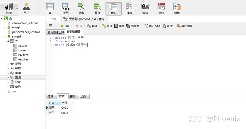Click the 'where 姓名' line in editor
The width and height of the screenshot is (246, 129).
(71, 45)
